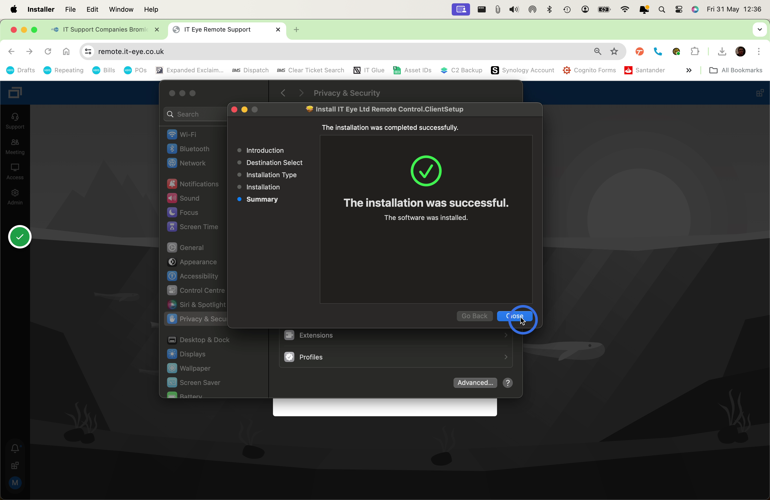
Task: Click the site information icon in address bar
Action: coord(88,51)
